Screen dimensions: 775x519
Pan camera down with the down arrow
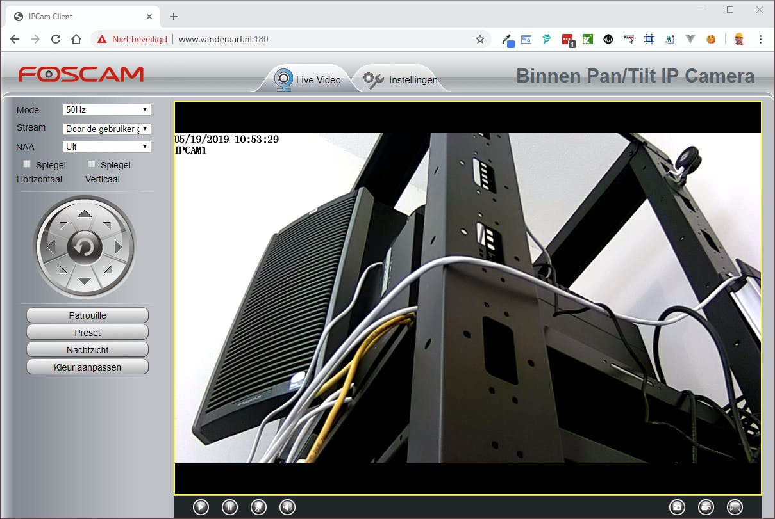(x=84, y=280)
